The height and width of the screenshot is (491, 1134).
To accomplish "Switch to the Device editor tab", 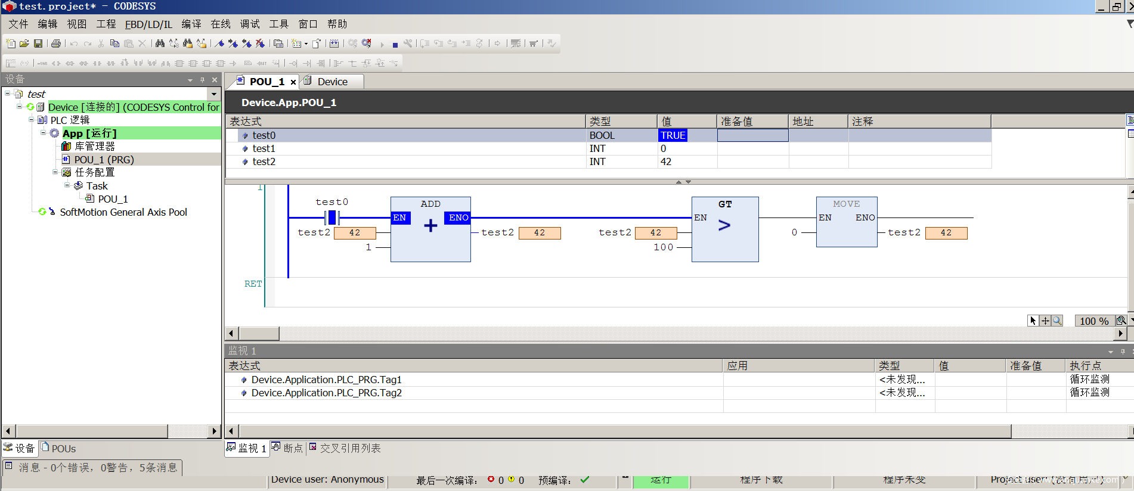I will click(331, 82).
